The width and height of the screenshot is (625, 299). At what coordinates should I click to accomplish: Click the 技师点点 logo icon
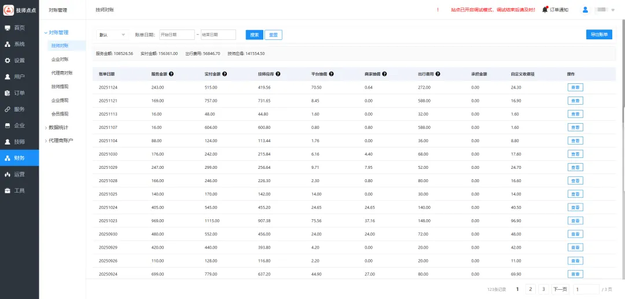coord(8,10)
